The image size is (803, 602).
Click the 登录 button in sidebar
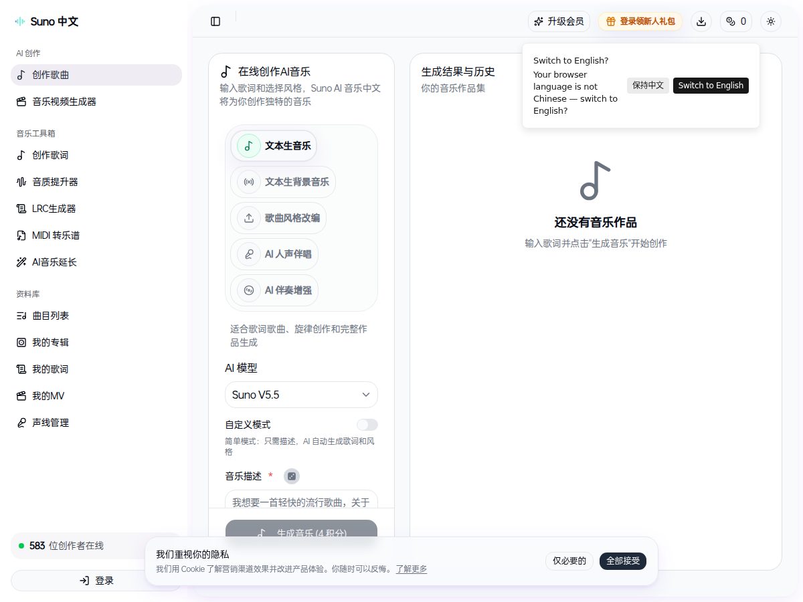[96, 581]
